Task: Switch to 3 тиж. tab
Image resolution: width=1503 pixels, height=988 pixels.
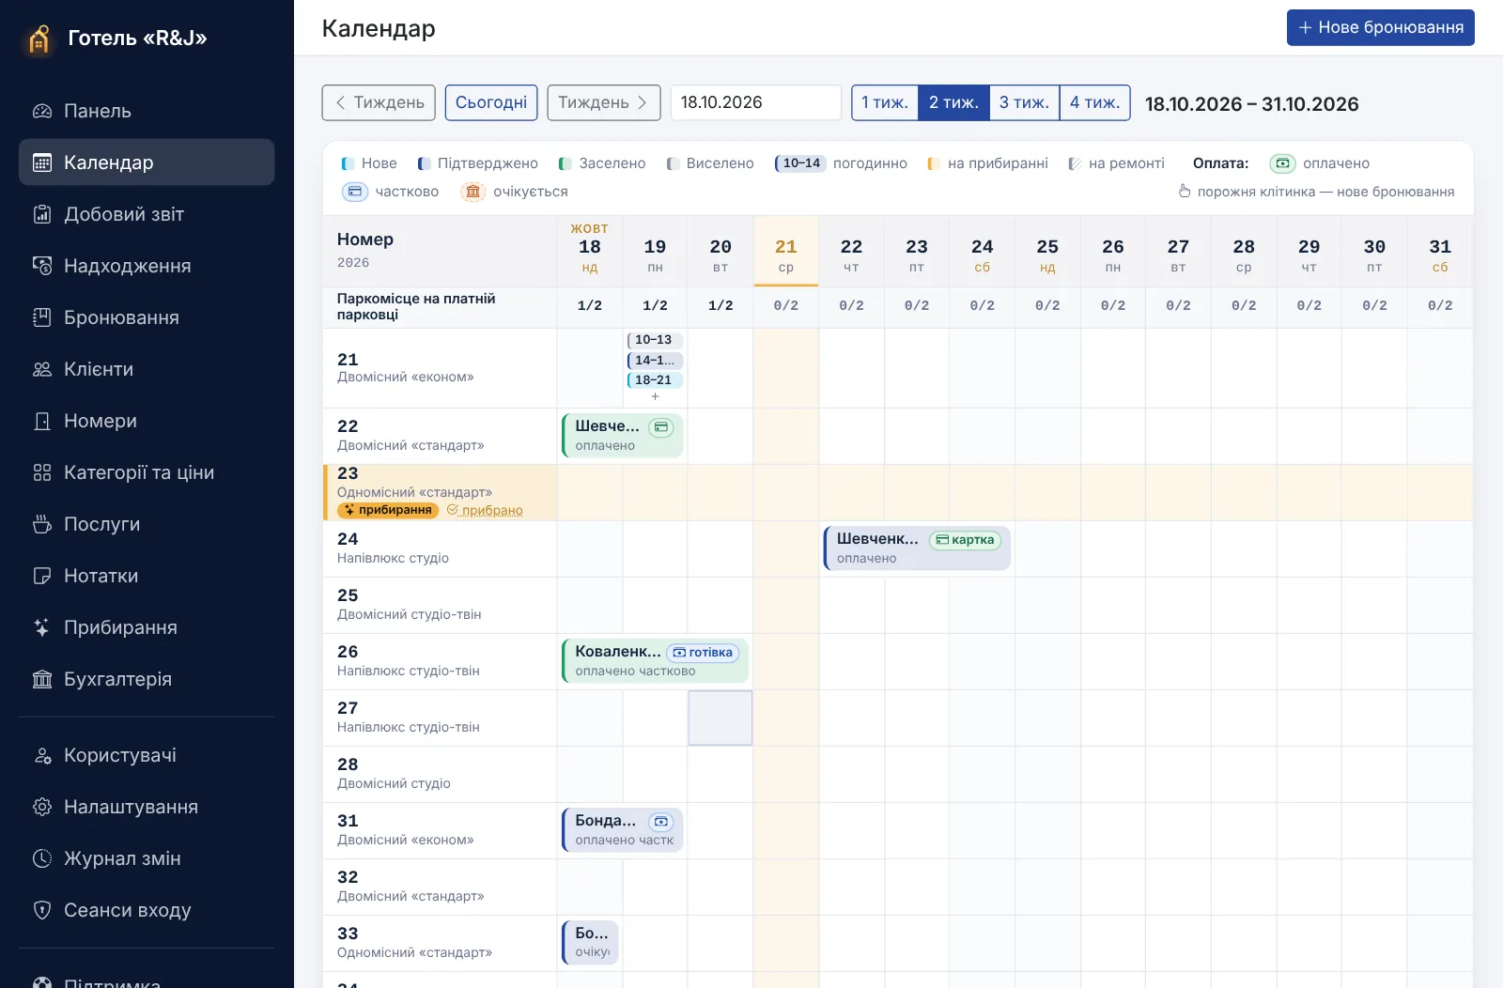Action: click(1024, 102)
